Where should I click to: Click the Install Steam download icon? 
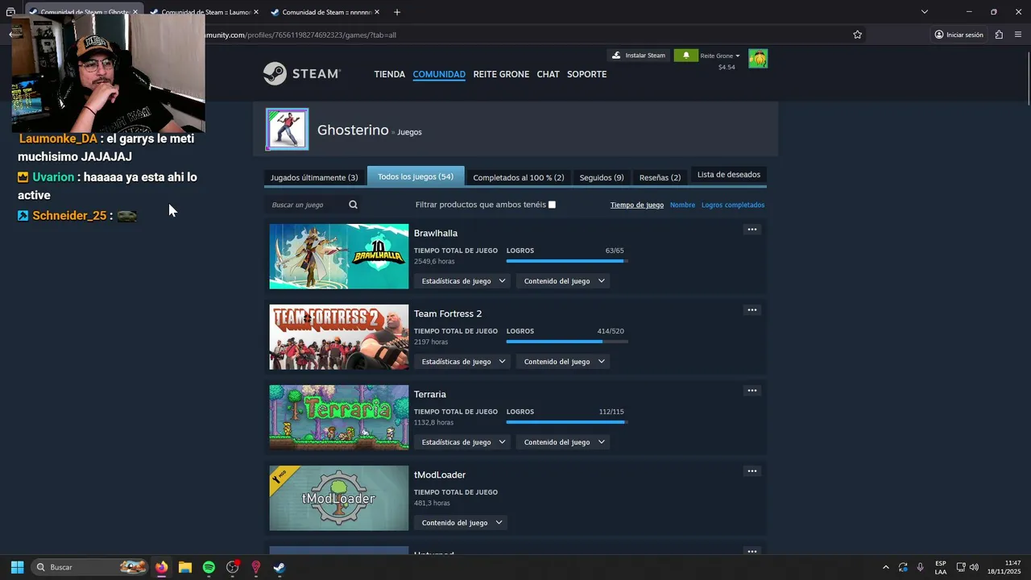pos(616,56)
